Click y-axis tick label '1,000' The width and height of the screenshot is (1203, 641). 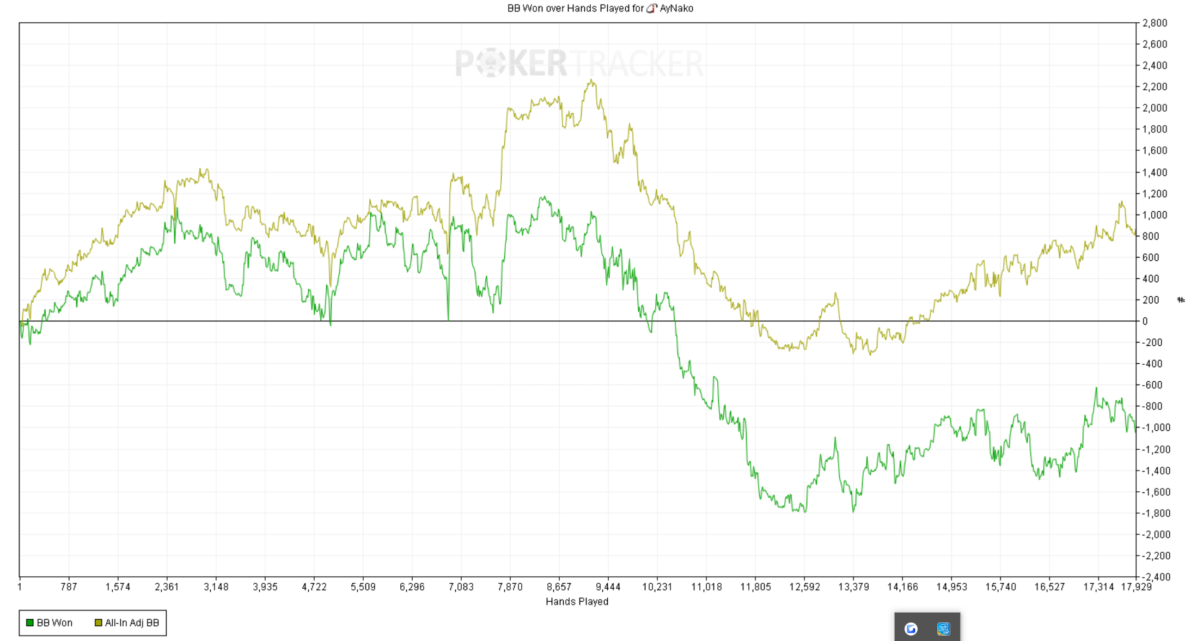1155,215
